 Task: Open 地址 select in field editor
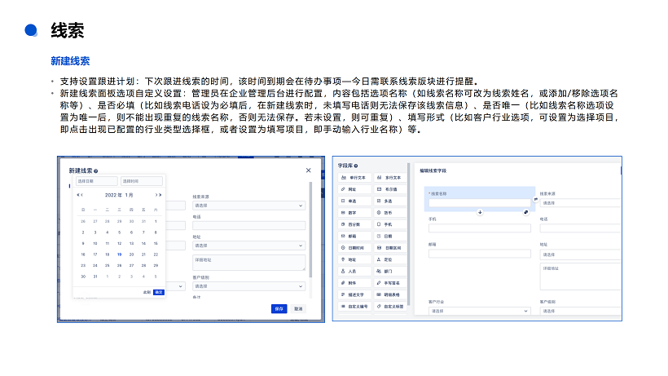coord(580,254)
